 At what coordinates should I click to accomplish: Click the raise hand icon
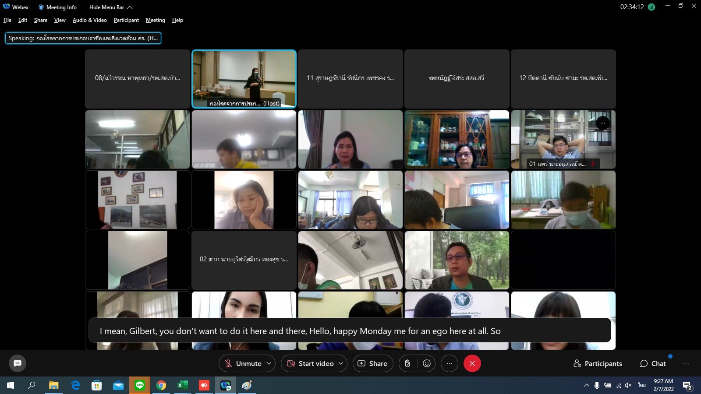click(x=407, y=363)
